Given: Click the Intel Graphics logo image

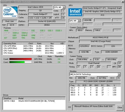Looking at the screenshot, I should [75, 12].
